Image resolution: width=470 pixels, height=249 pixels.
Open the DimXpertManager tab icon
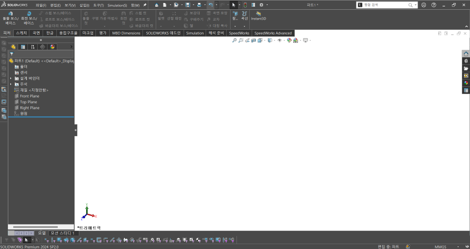point(43,47)
